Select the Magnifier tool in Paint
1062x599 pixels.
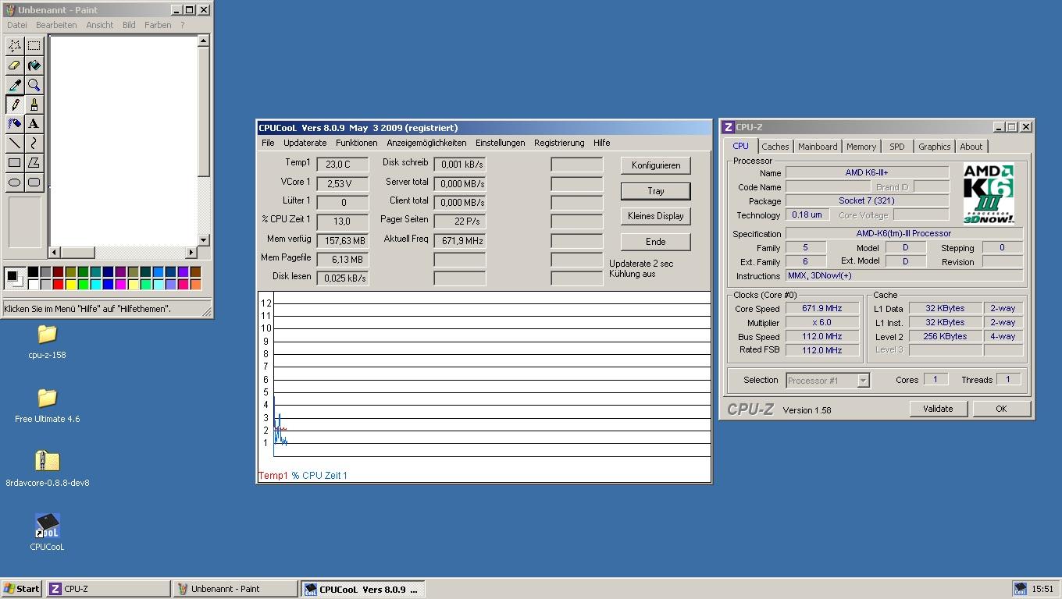point(34,85)
